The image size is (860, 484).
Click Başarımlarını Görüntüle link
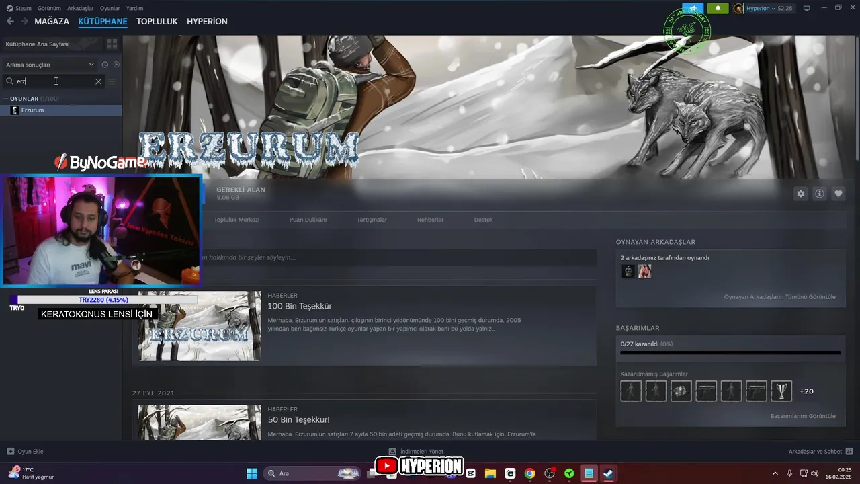point(803,416)
